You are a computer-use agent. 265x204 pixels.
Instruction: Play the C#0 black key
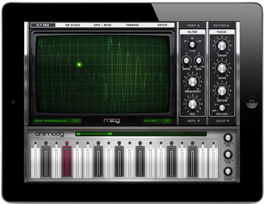tap(46, 162)
